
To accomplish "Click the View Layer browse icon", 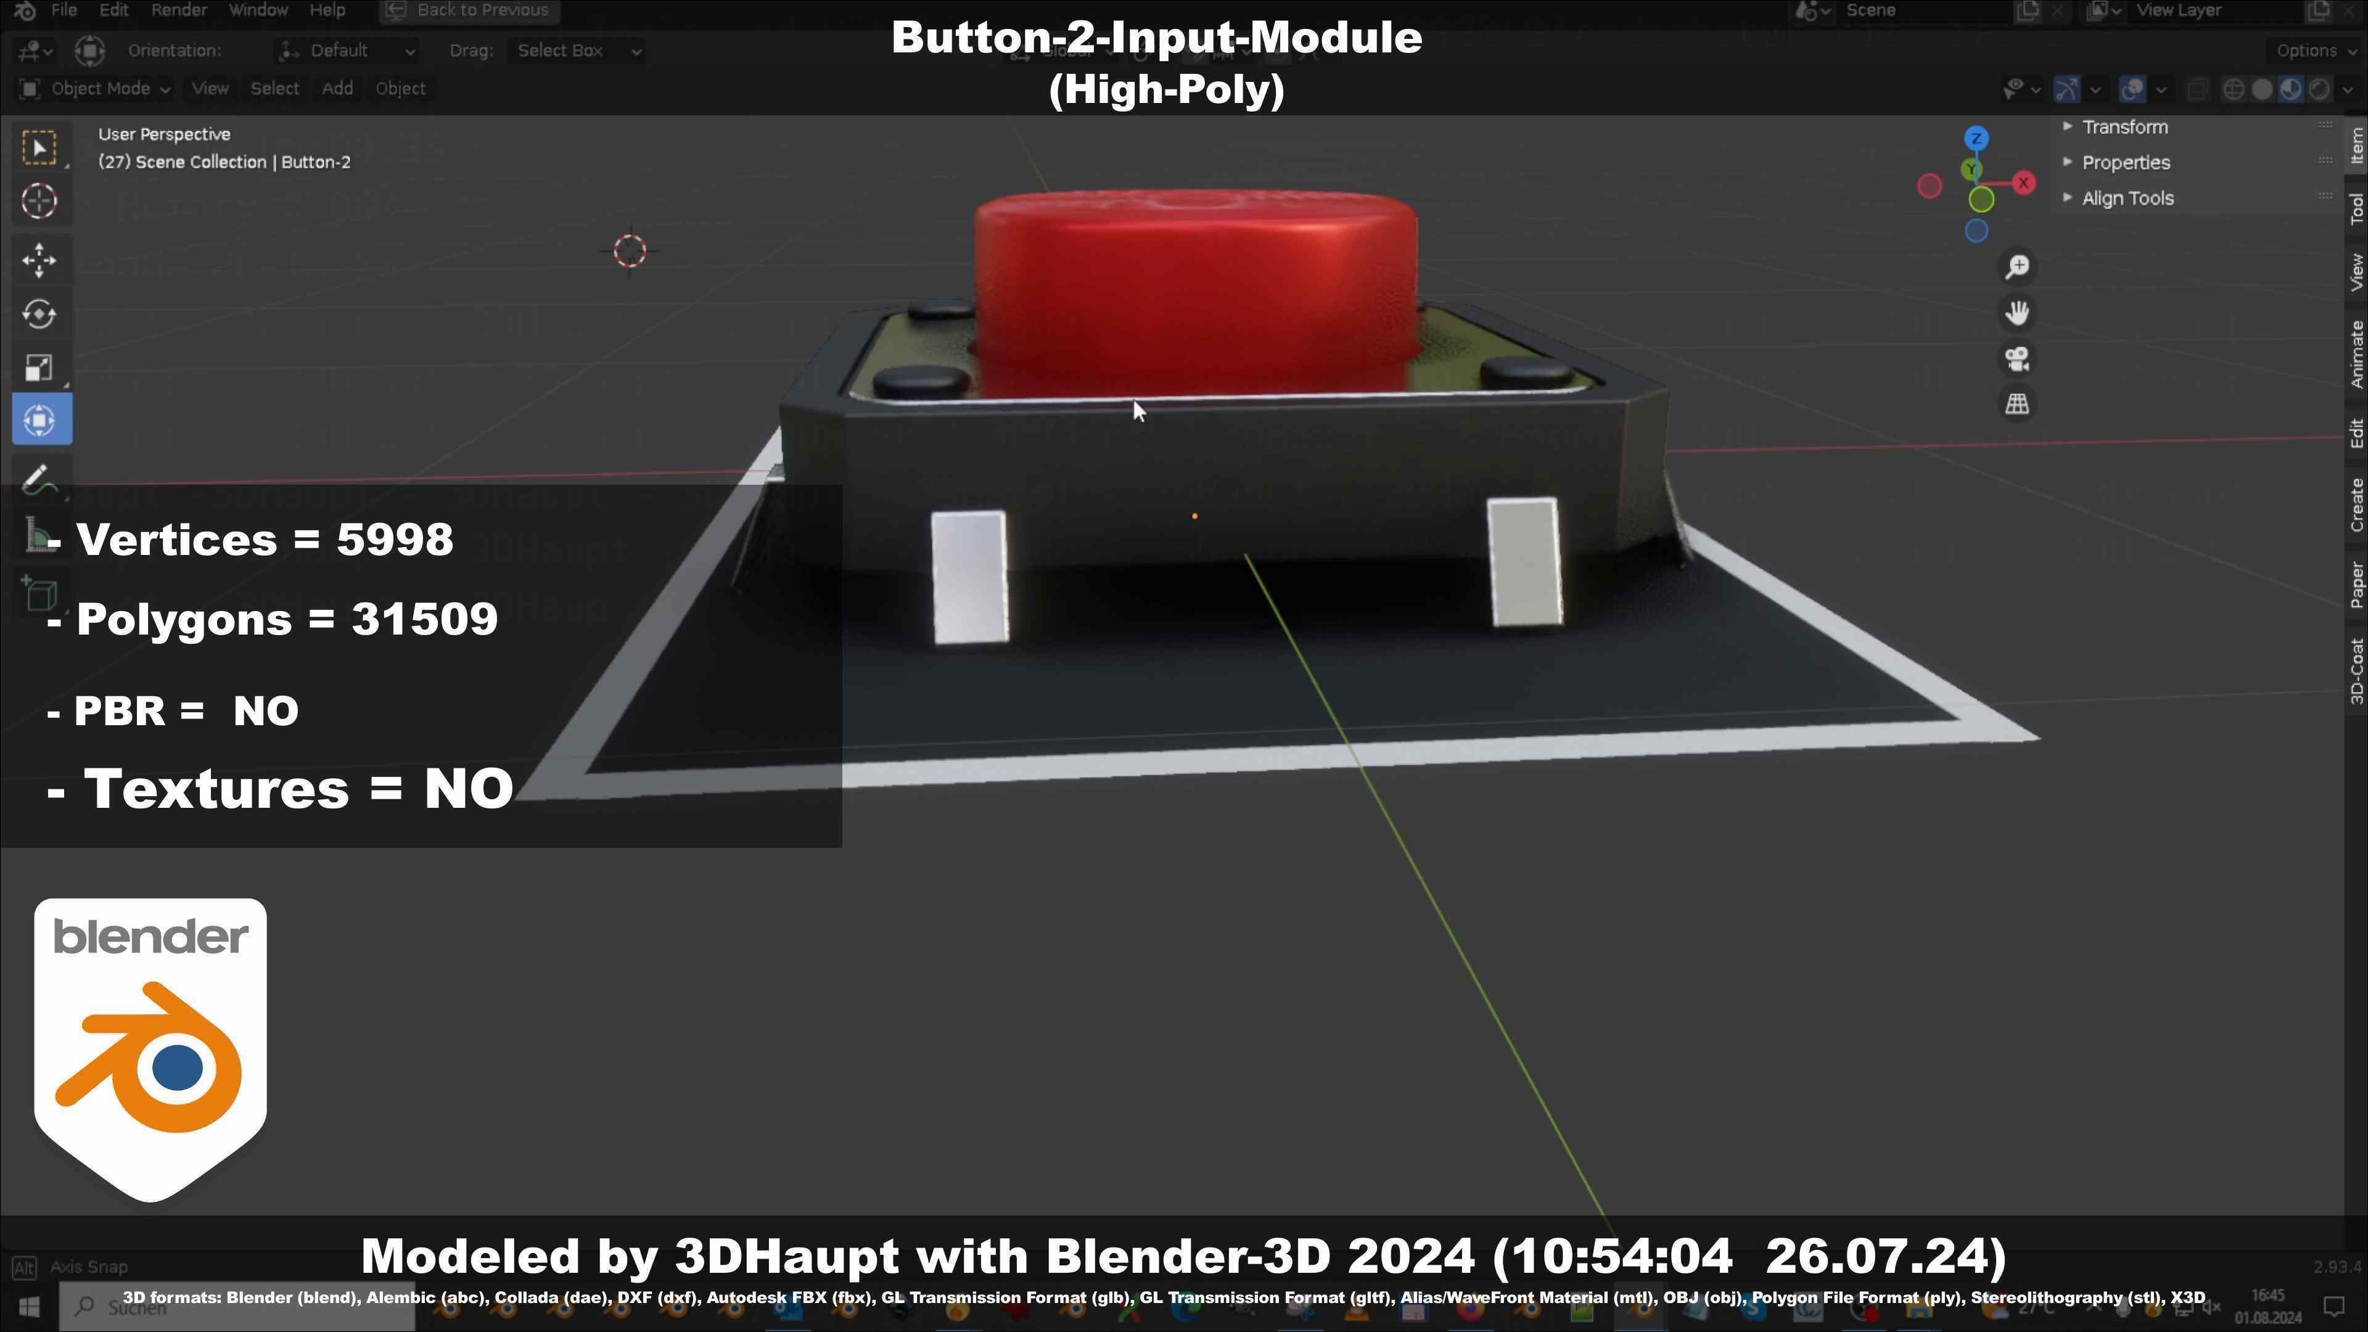I will click(2103, 10).
